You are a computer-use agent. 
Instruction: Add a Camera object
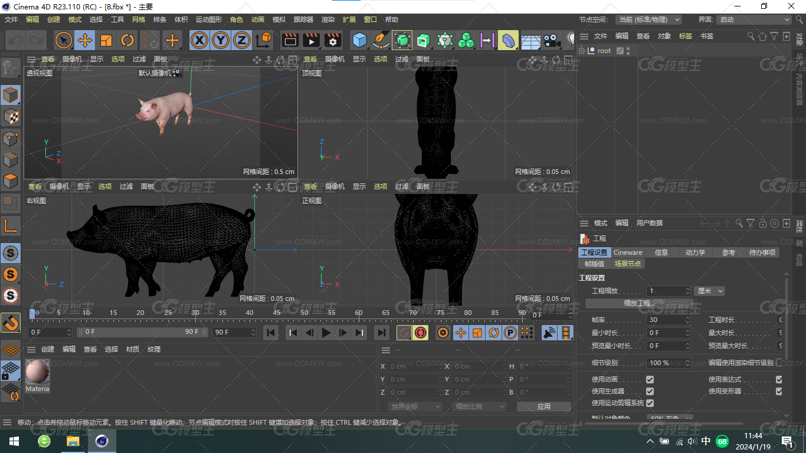552,40
